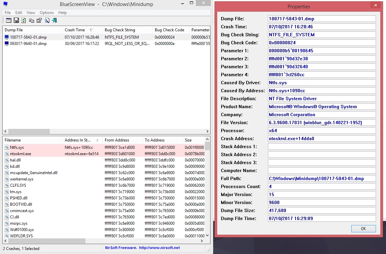Click lower pane horizontal scrollbar thumb
The width and height of the screenshot is (386, 254).
click(46, 241)
